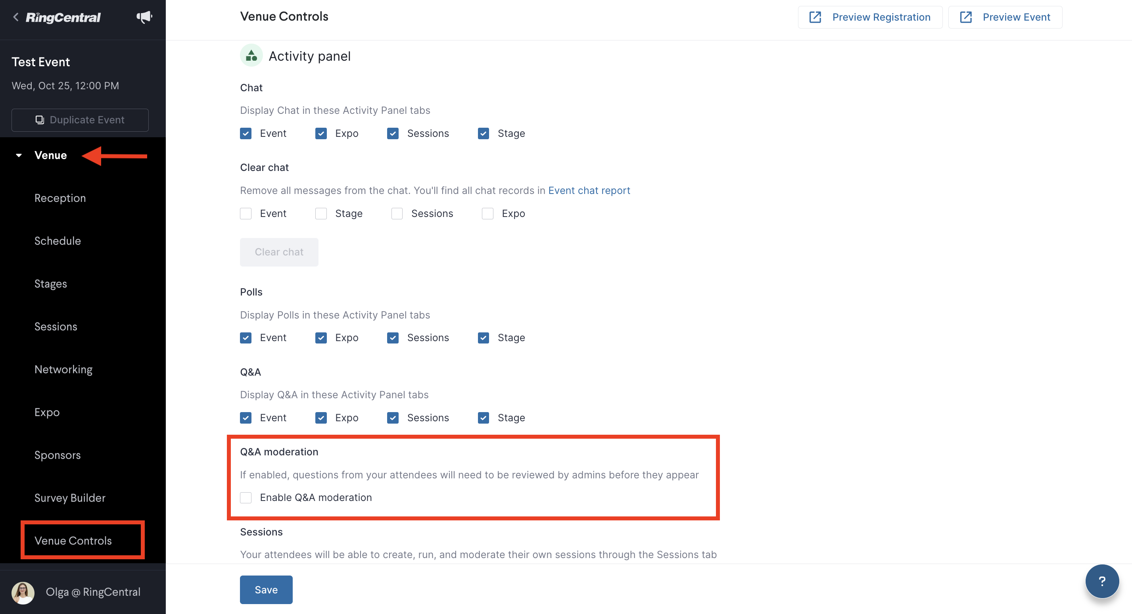
Task: Uncheck Stage under Polls tabs
Action: click(483, 338)
